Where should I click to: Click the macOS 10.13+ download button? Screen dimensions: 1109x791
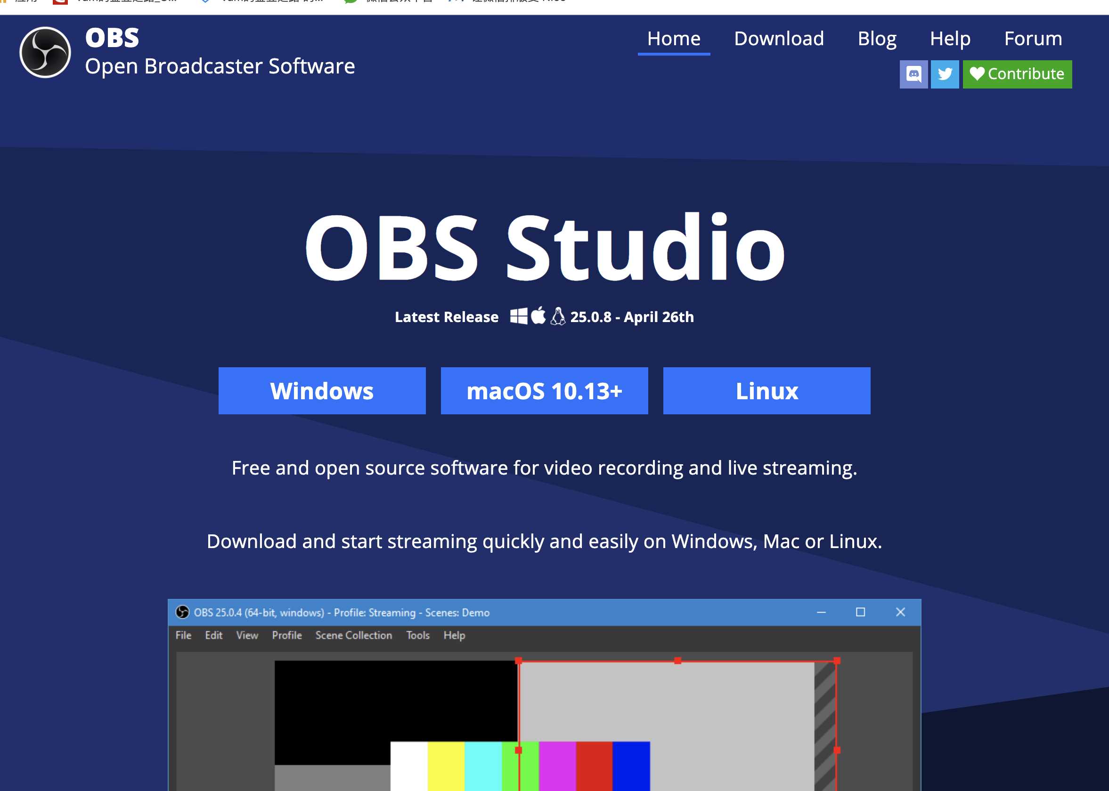[545, 391]
